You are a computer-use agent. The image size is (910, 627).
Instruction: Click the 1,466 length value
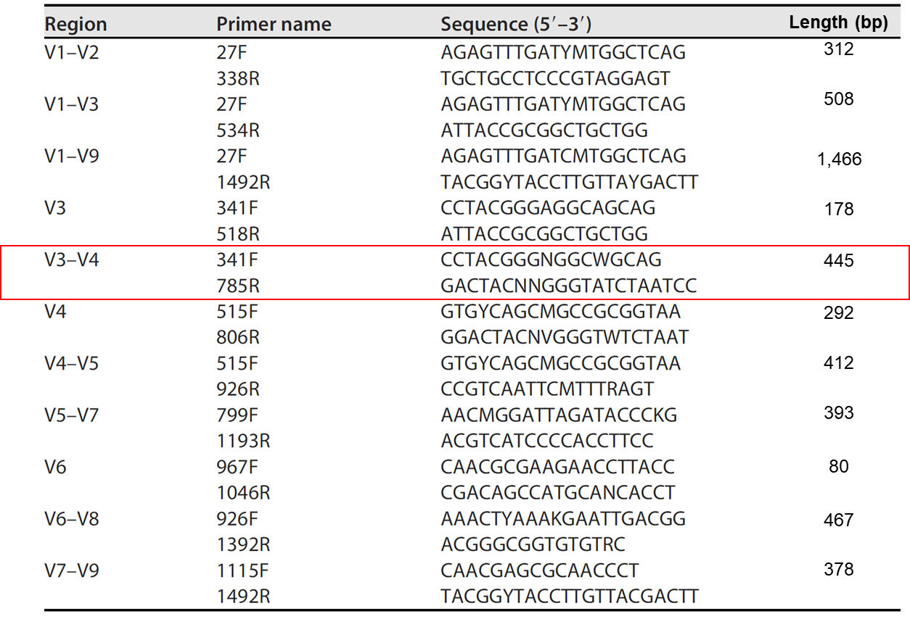[839, 159]
